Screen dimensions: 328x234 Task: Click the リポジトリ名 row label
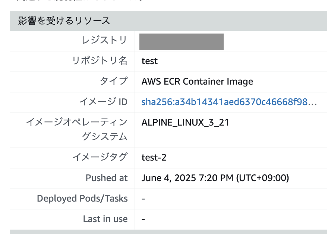[x=100, y=61]
